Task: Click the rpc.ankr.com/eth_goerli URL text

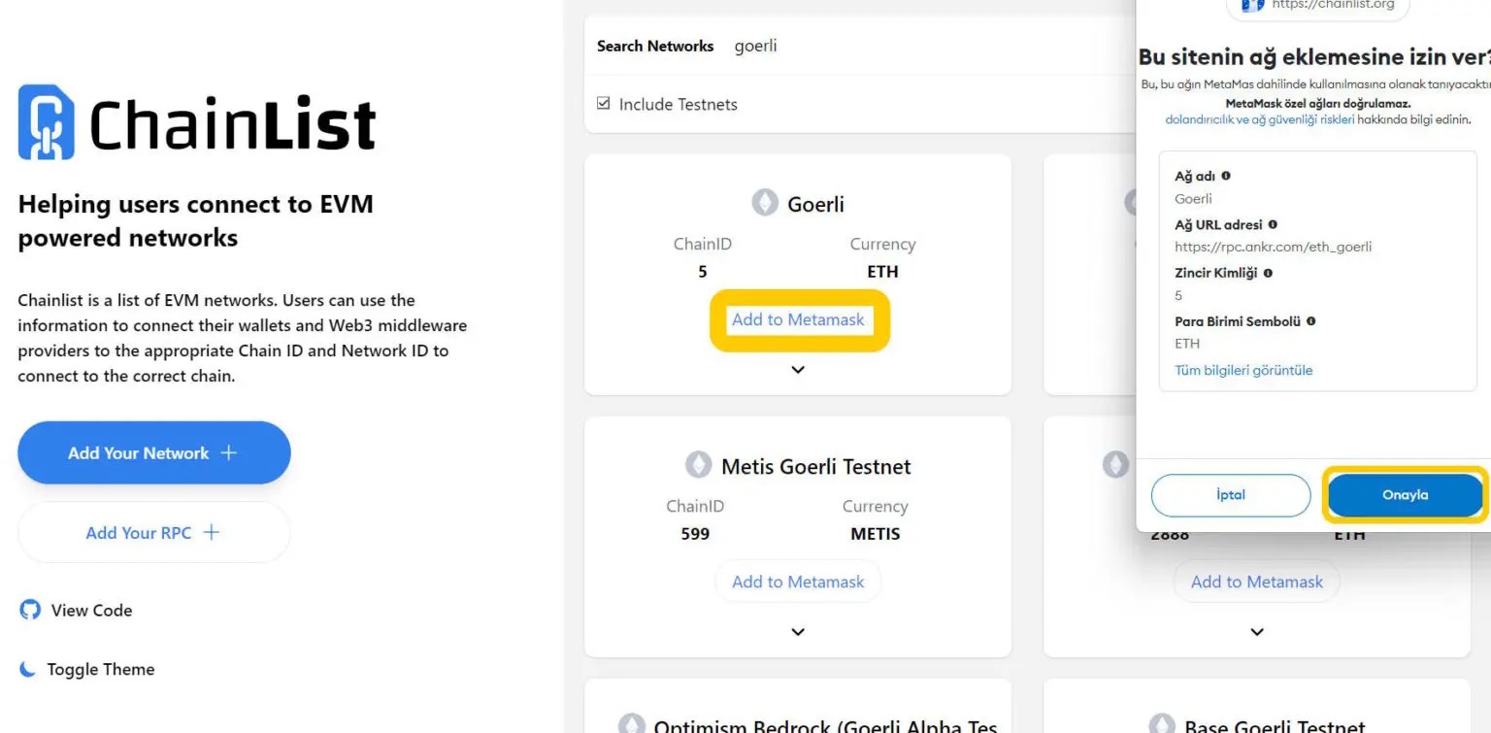Action: pos(1273,247)
